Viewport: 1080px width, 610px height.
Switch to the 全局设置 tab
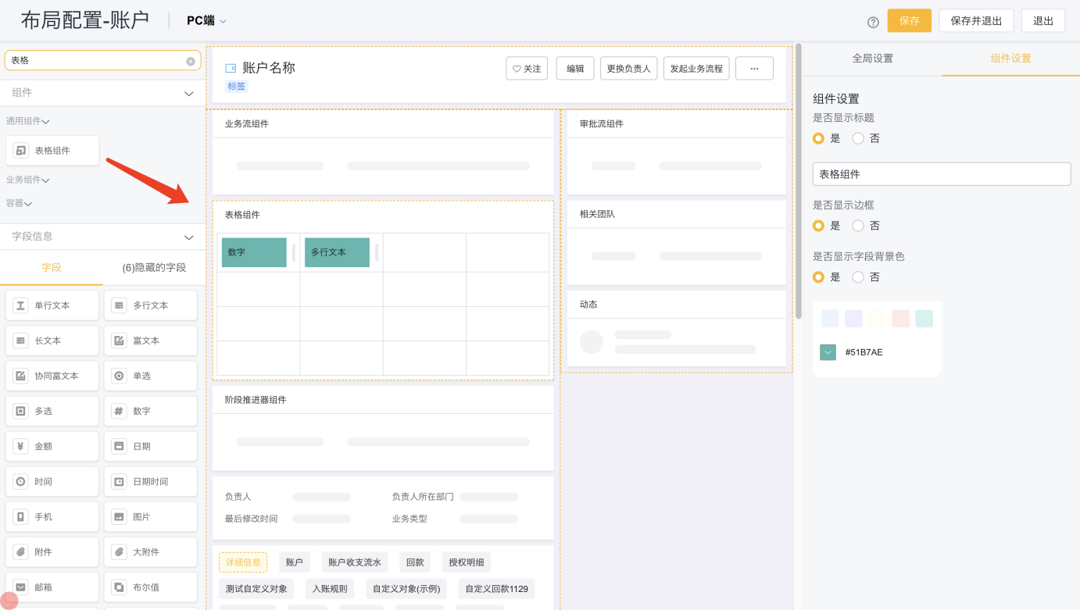(x=872, y=59)
